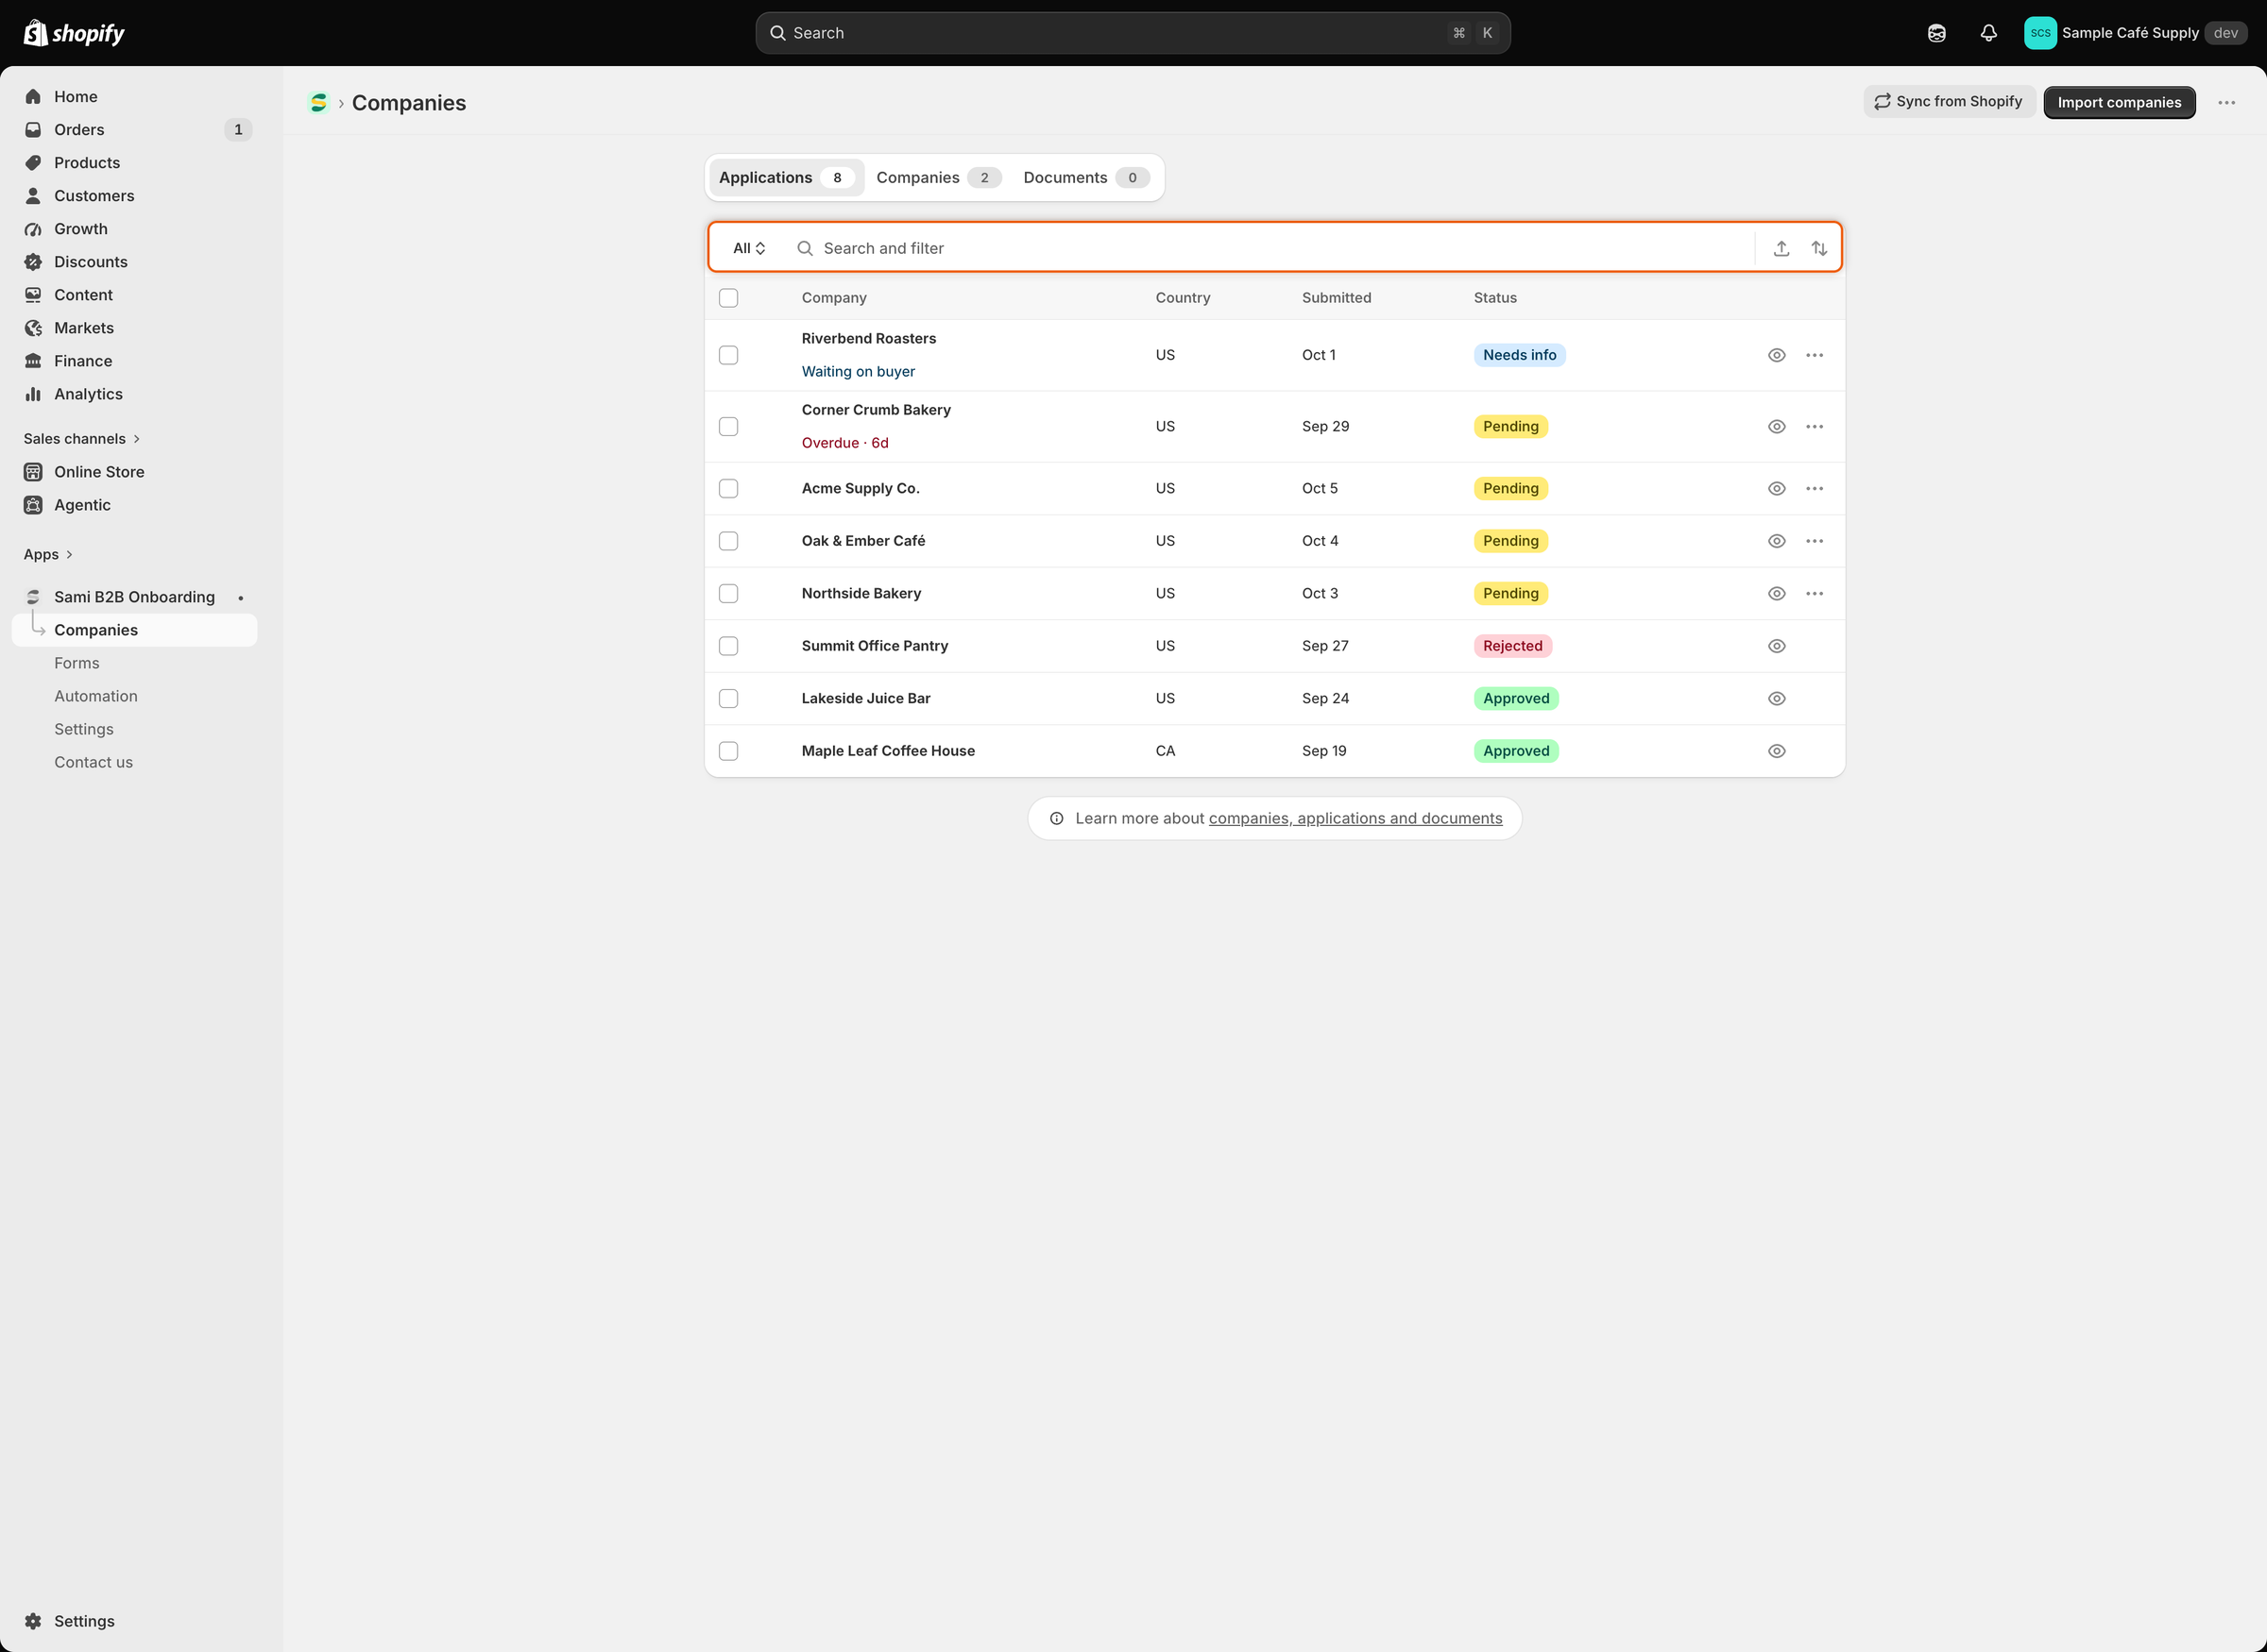Viewport: 2267px width, 1652px height.
Task: View Northside Bakery application eye icon
Action: 1777,594
